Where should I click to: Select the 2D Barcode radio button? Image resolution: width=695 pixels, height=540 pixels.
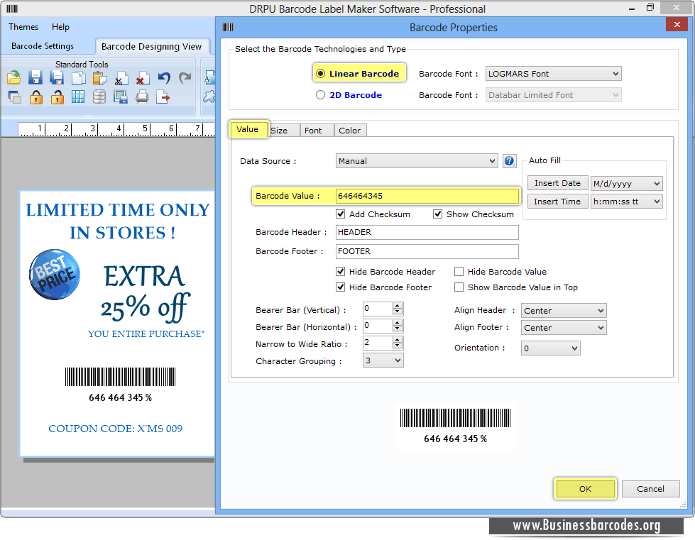(x=320, y=95)
